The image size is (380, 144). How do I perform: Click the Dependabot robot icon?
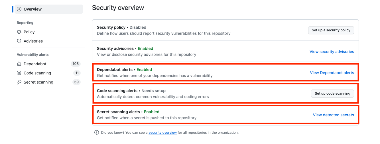pyautogui.click(x=19, y=64)
